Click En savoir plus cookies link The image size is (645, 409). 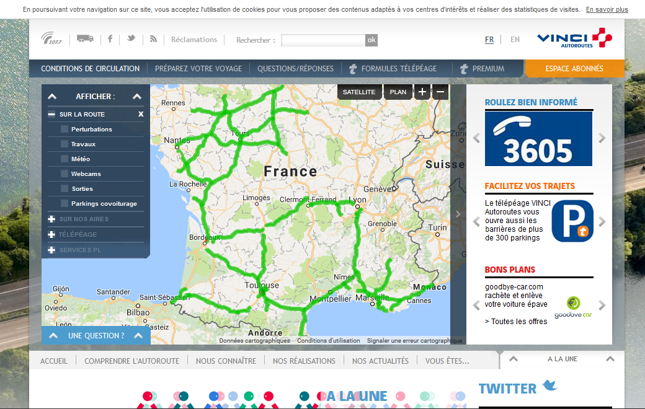[x=607, y=9]
